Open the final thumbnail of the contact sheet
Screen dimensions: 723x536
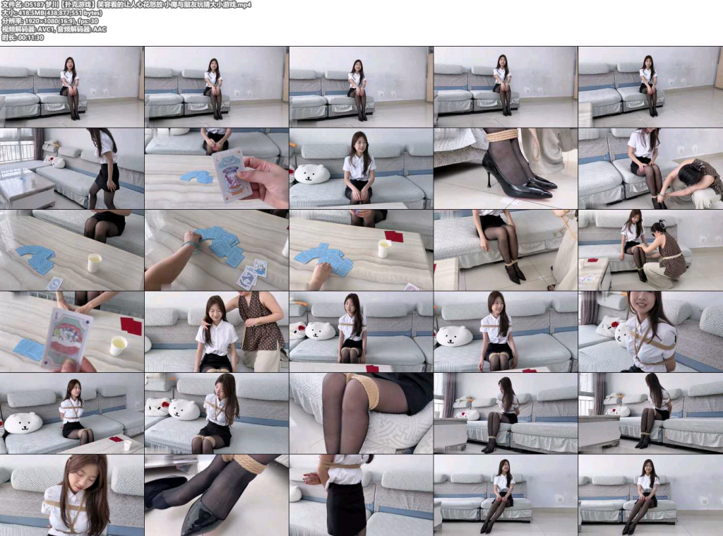(x=650, y=496)
